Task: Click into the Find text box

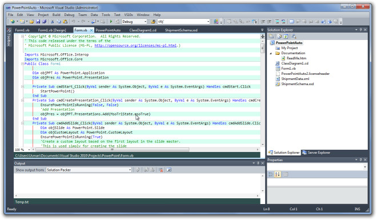Action: point(182,22)
